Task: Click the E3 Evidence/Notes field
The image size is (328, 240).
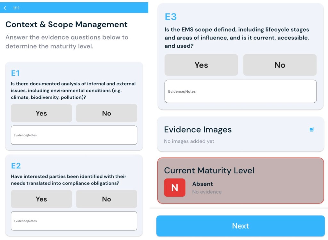Action: 240,91
